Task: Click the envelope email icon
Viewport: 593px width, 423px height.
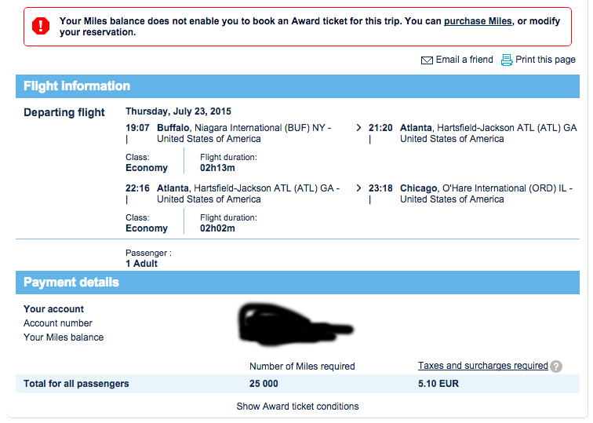Action: pos(427,60)
